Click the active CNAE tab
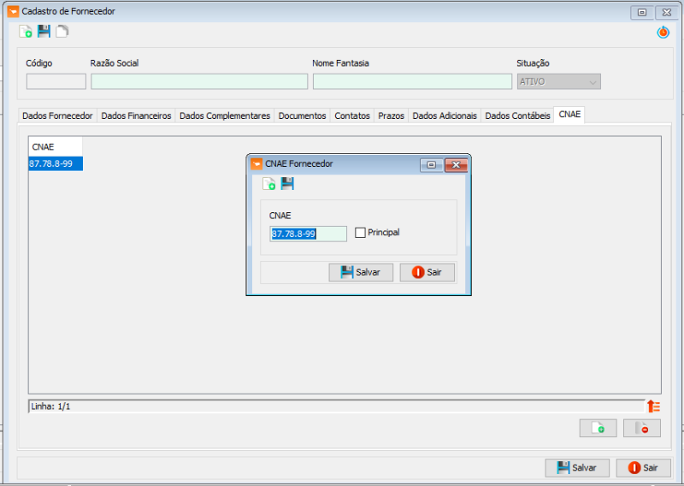This screenshot has width=684, height=486. [569, 115]
